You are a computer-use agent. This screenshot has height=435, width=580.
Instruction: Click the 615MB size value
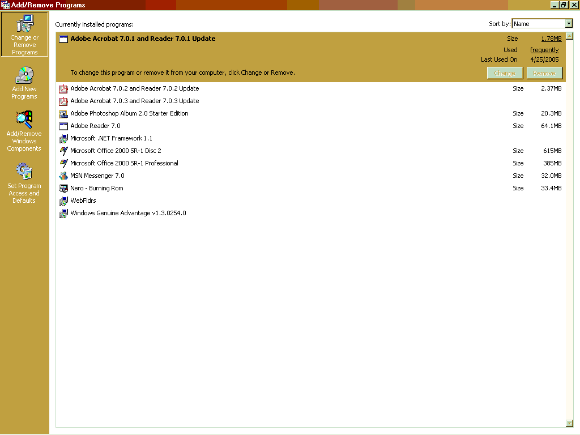pos(552,151)
